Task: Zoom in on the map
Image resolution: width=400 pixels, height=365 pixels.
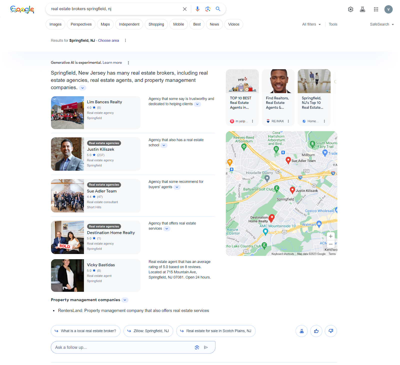Action: (331, 236)
